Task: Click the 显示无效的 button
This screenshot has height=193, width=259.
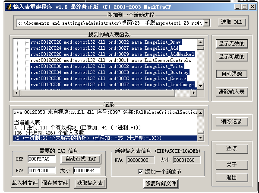Action: click(231, 44)
